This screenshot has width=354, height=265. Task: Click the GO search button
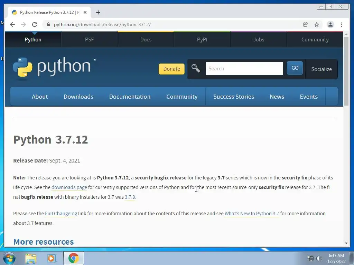[295, 68]
